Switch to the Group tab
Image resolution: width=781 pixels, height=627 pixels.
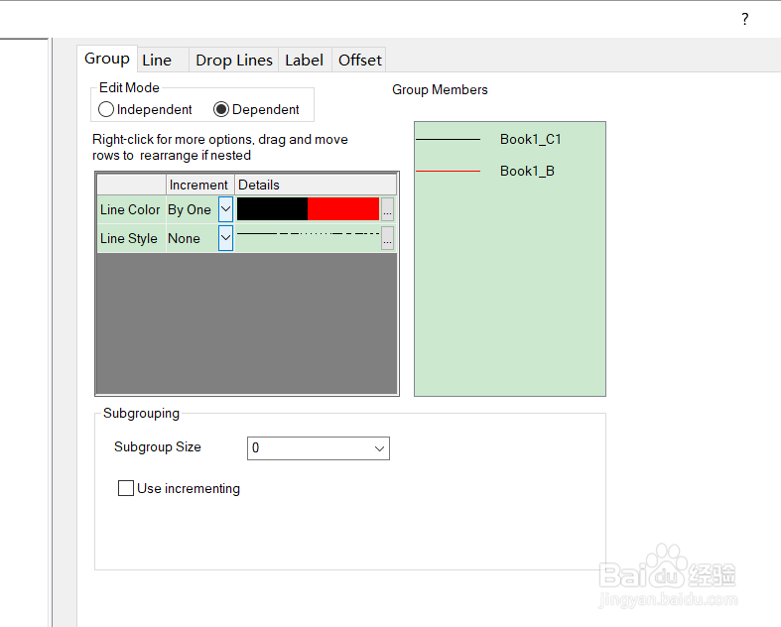point(107,59)
